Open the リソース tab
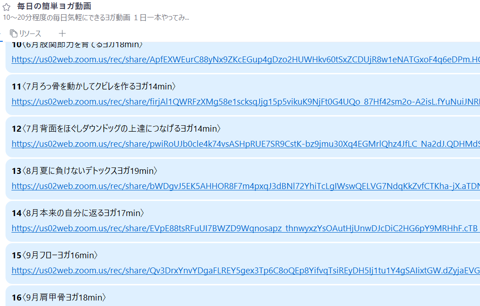This screenshot has height=306, width=480. pos(25,33)
